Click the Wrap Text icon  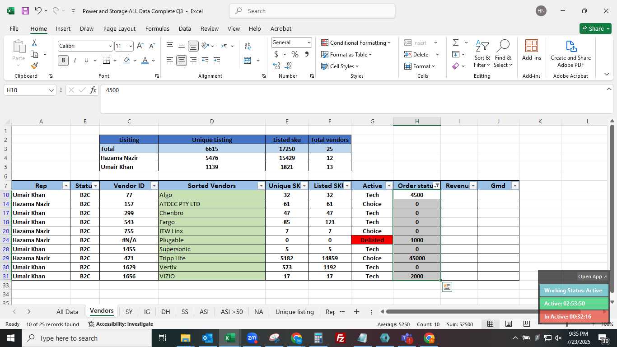248,46
